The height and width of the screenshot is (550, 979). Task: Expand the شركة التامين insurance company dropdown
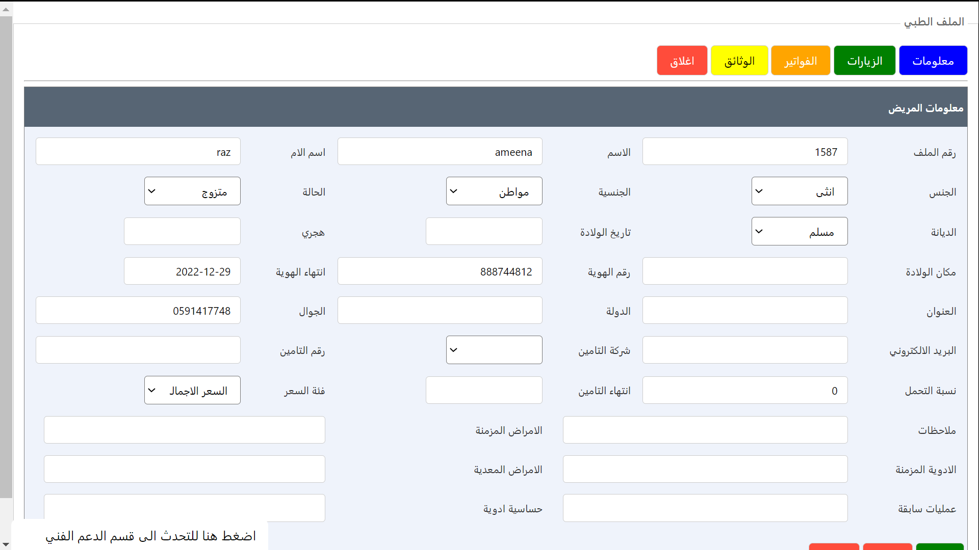494,350
